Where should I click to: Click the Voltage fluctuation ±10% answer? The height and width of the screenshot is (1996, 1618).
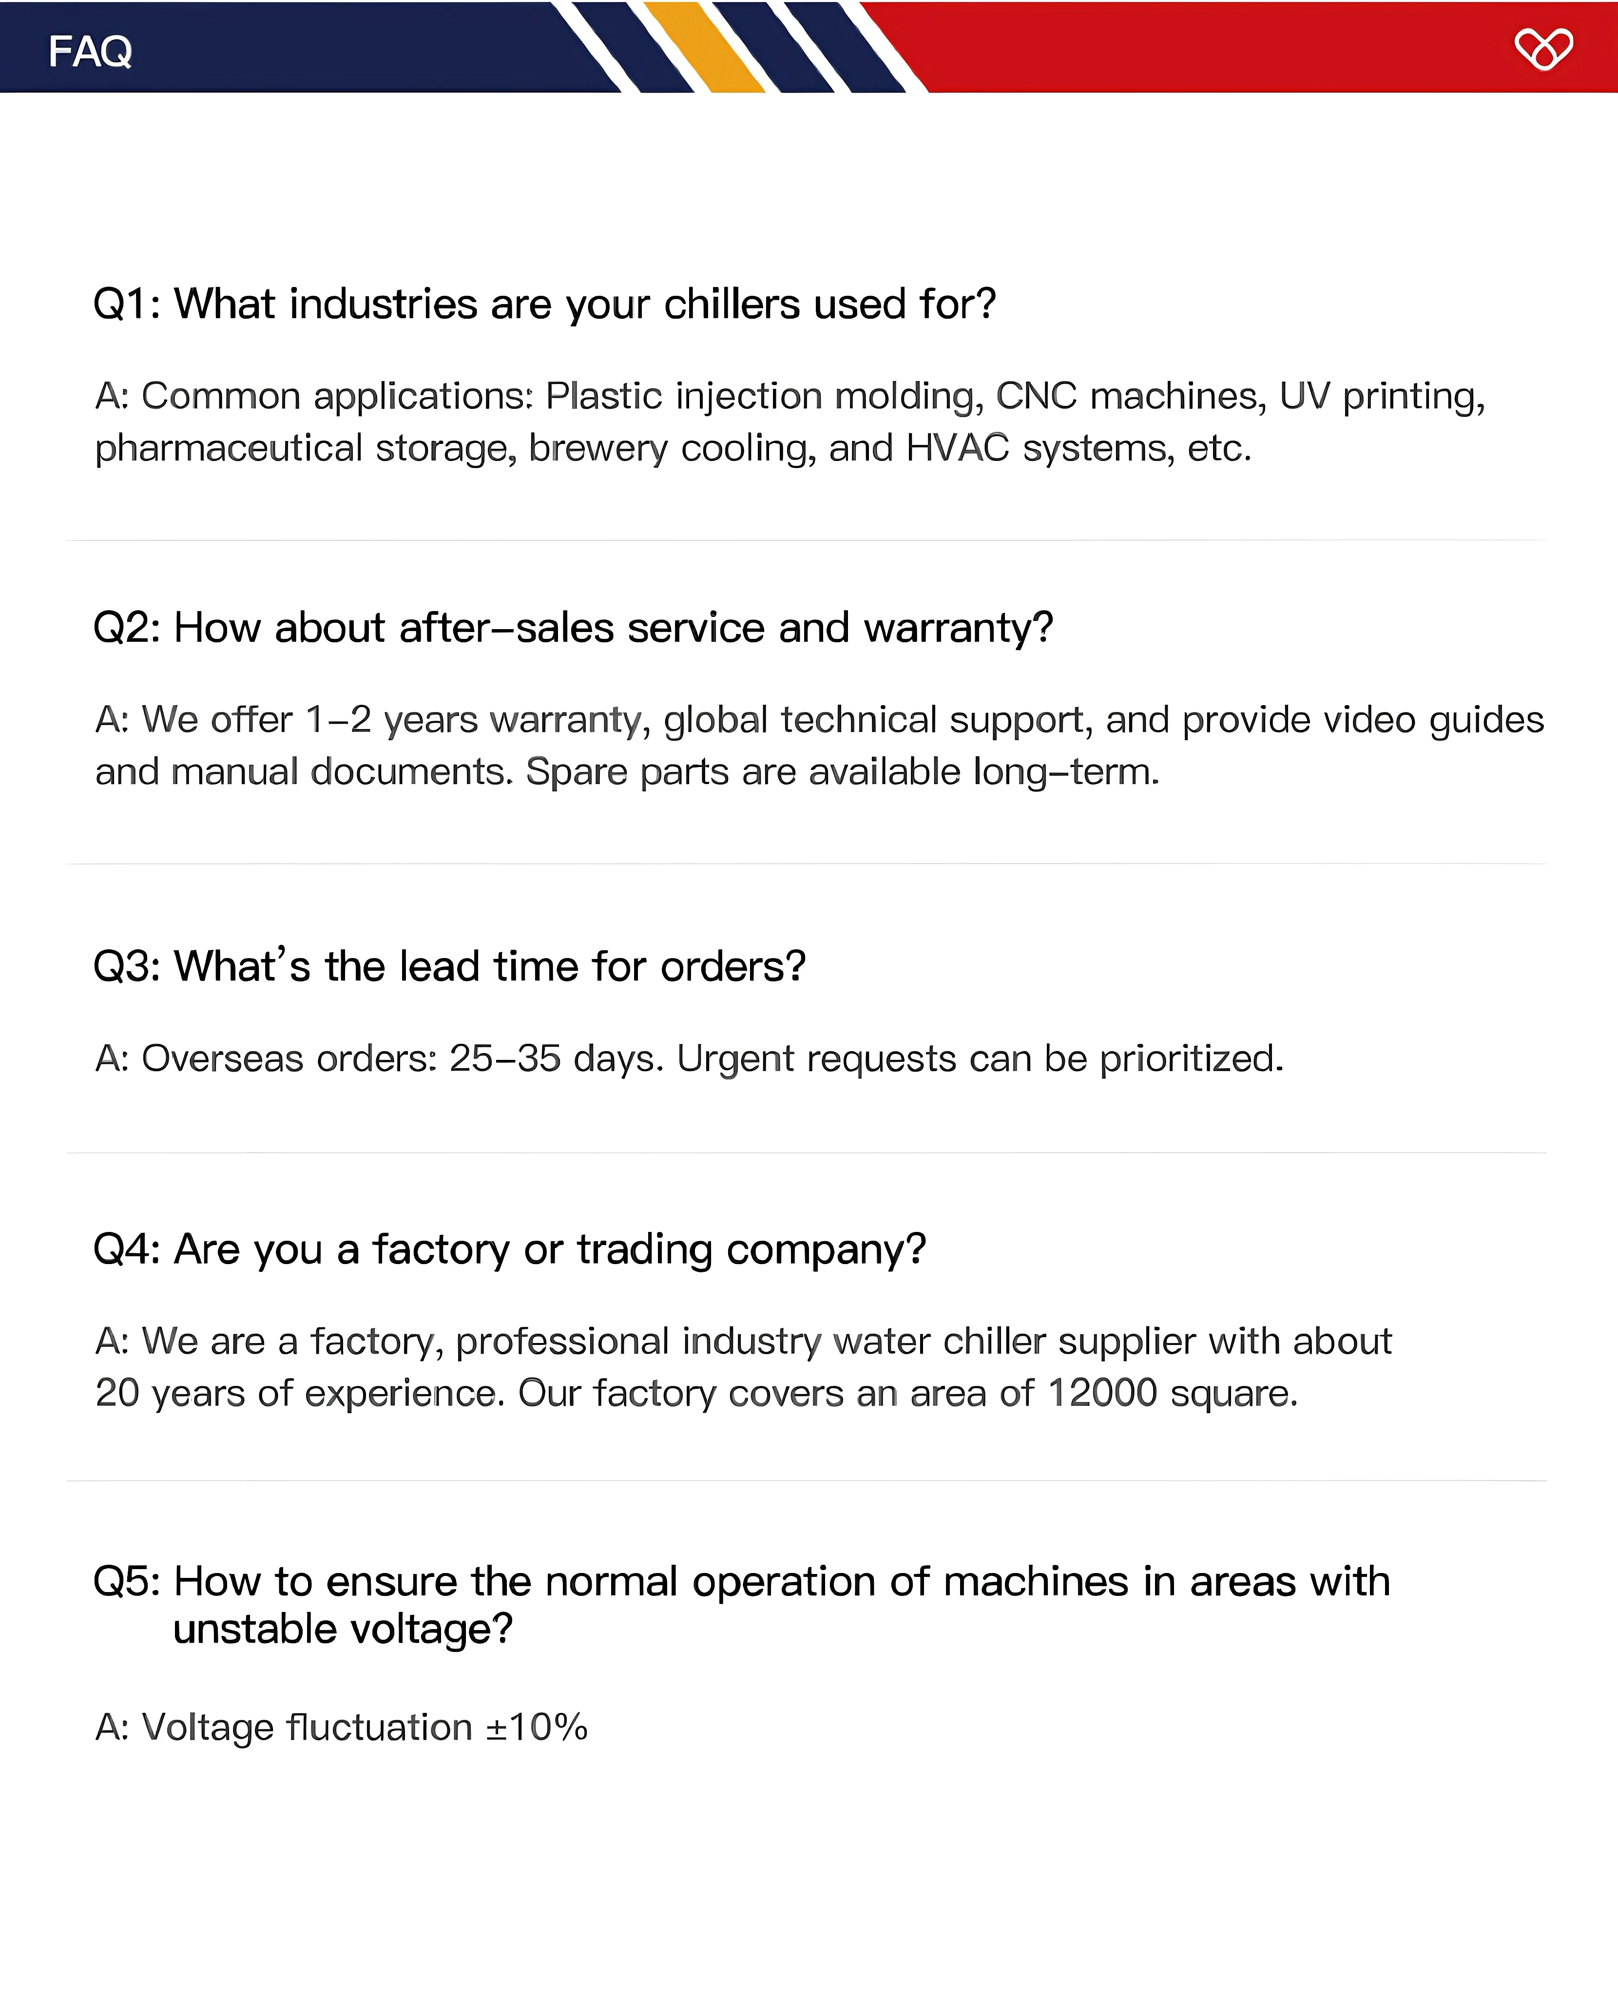coord(341,1727)
